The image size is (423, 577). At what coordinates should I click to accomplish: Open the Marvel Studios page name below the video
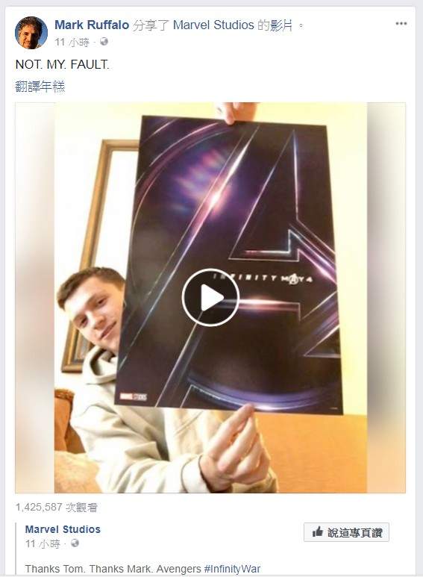coord(63,529)
